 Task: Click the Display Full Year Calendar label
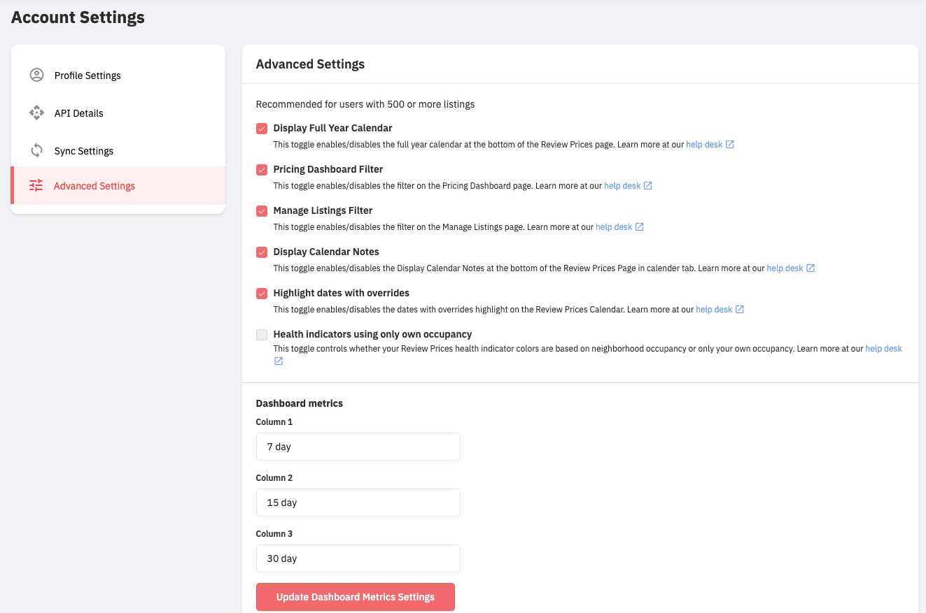pyautogui.click(x=332, y=128)
